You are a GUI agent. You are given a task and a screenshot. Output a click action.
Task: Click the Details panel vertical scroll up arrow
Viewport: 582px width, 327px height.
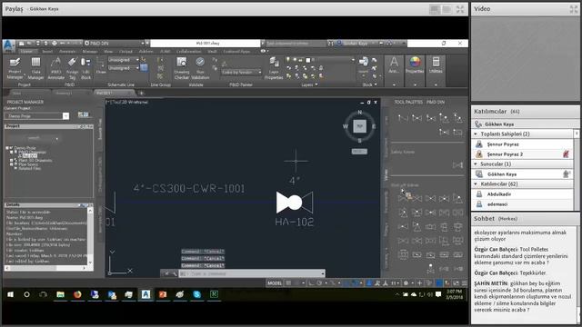pyautogui.click(x=90, y=211)
